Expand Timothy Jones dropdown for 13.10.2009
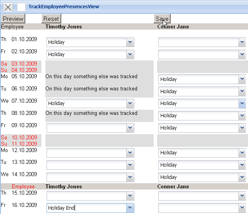The image size is (248, 214). point(130,165)
